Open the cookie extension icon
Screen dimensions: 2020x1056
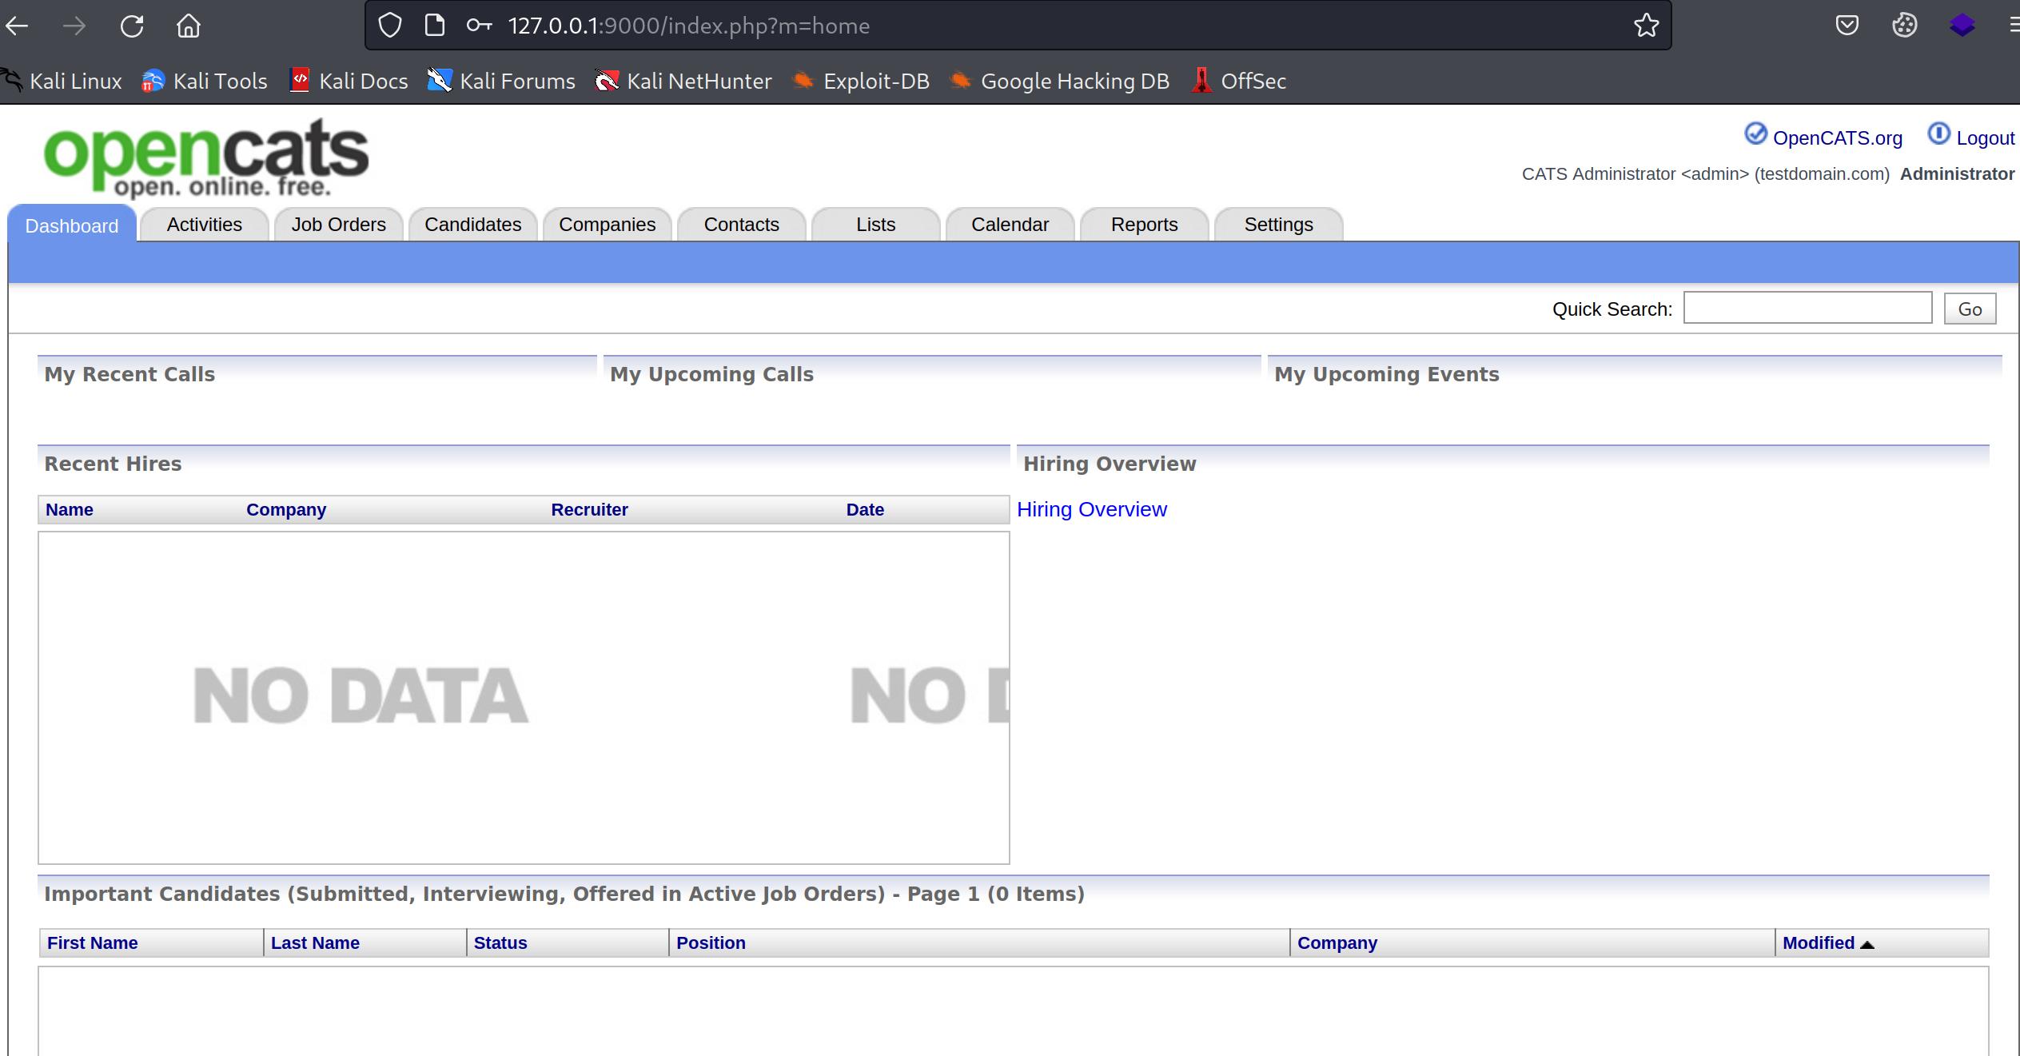pos(1904,26)
